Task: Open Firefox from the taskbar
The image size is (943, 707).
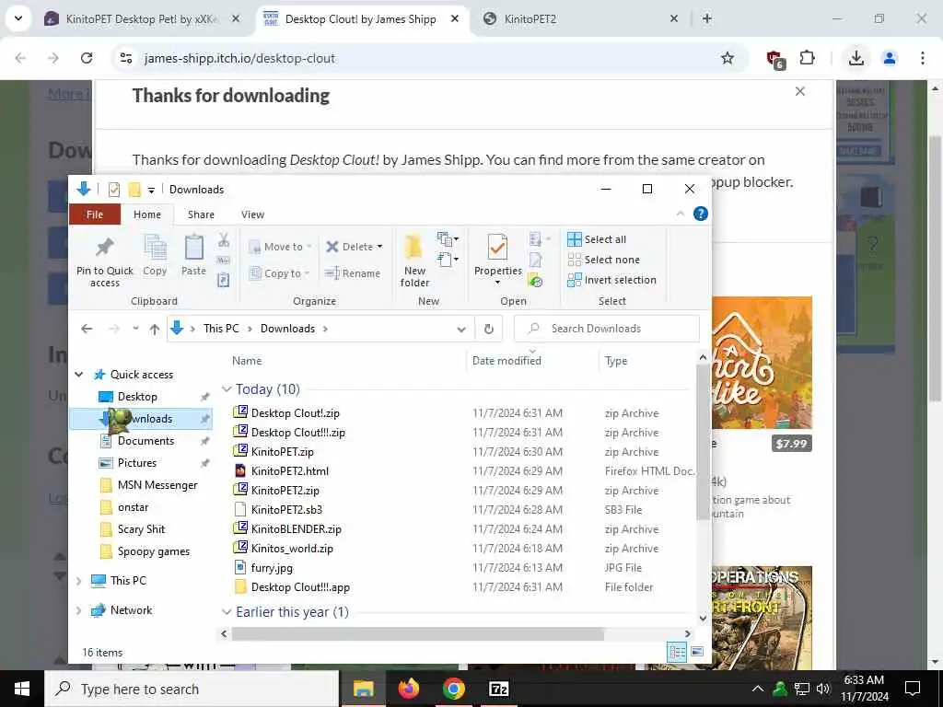Action: (408, 689)
